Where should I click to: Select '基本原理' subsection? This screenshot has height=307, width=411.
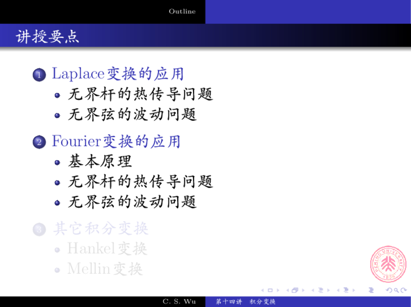coord(100,161)
